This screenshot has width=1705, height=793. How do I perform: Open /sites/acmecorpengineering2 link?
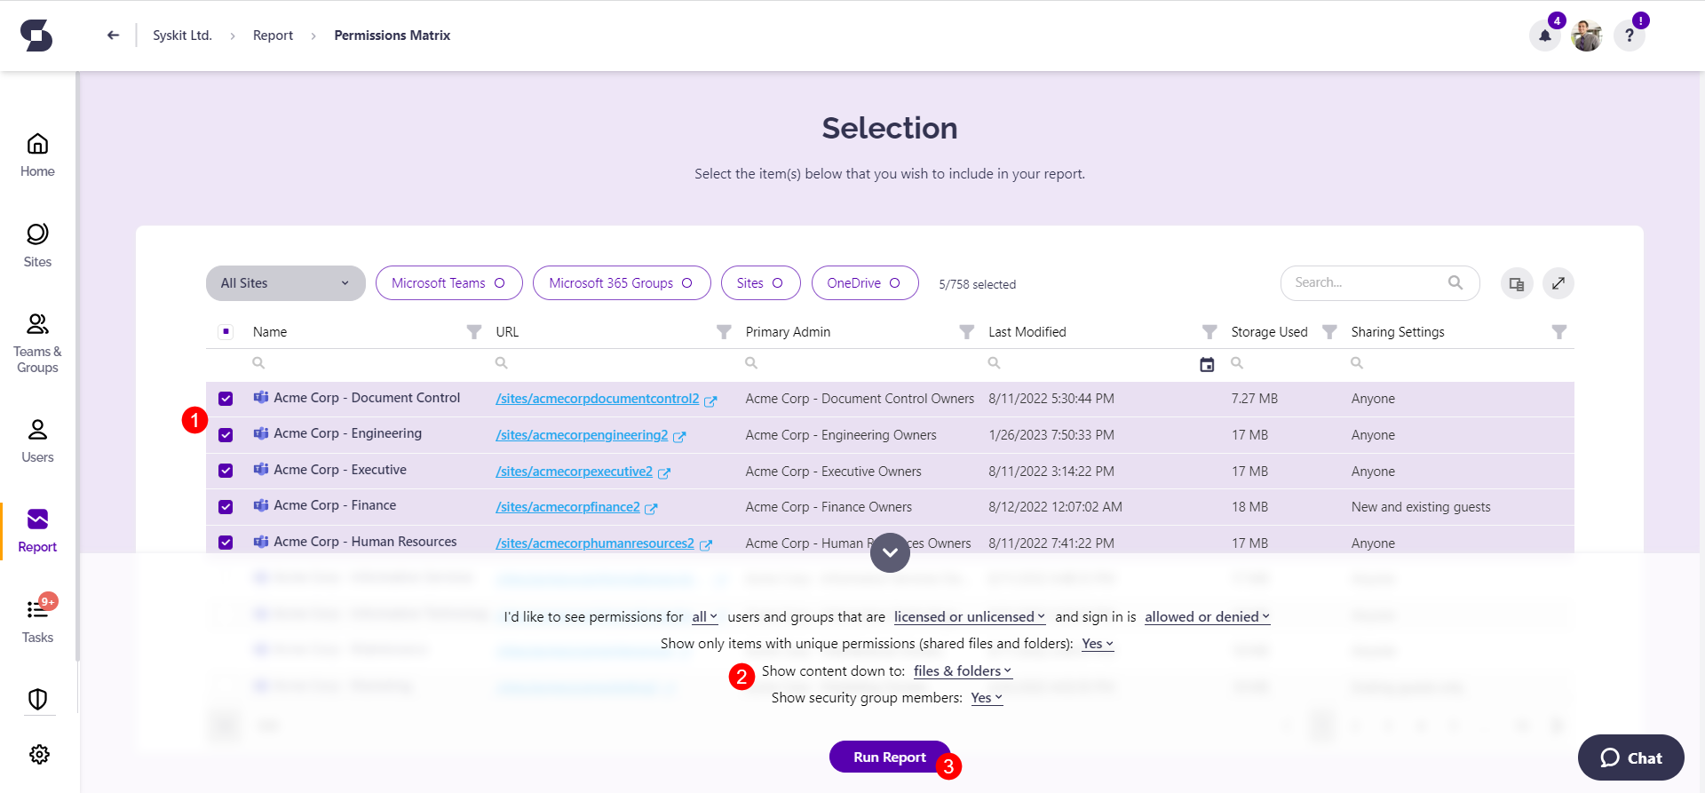[x=582, y=435]
